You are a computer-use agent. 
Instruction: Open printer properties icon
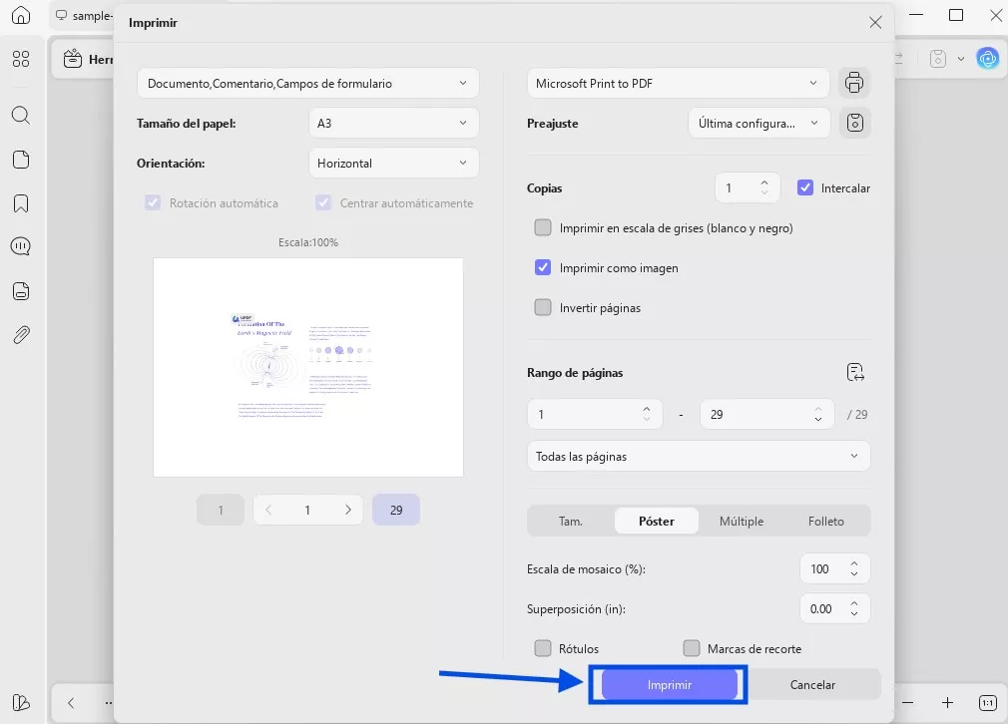tap(853, 83)
